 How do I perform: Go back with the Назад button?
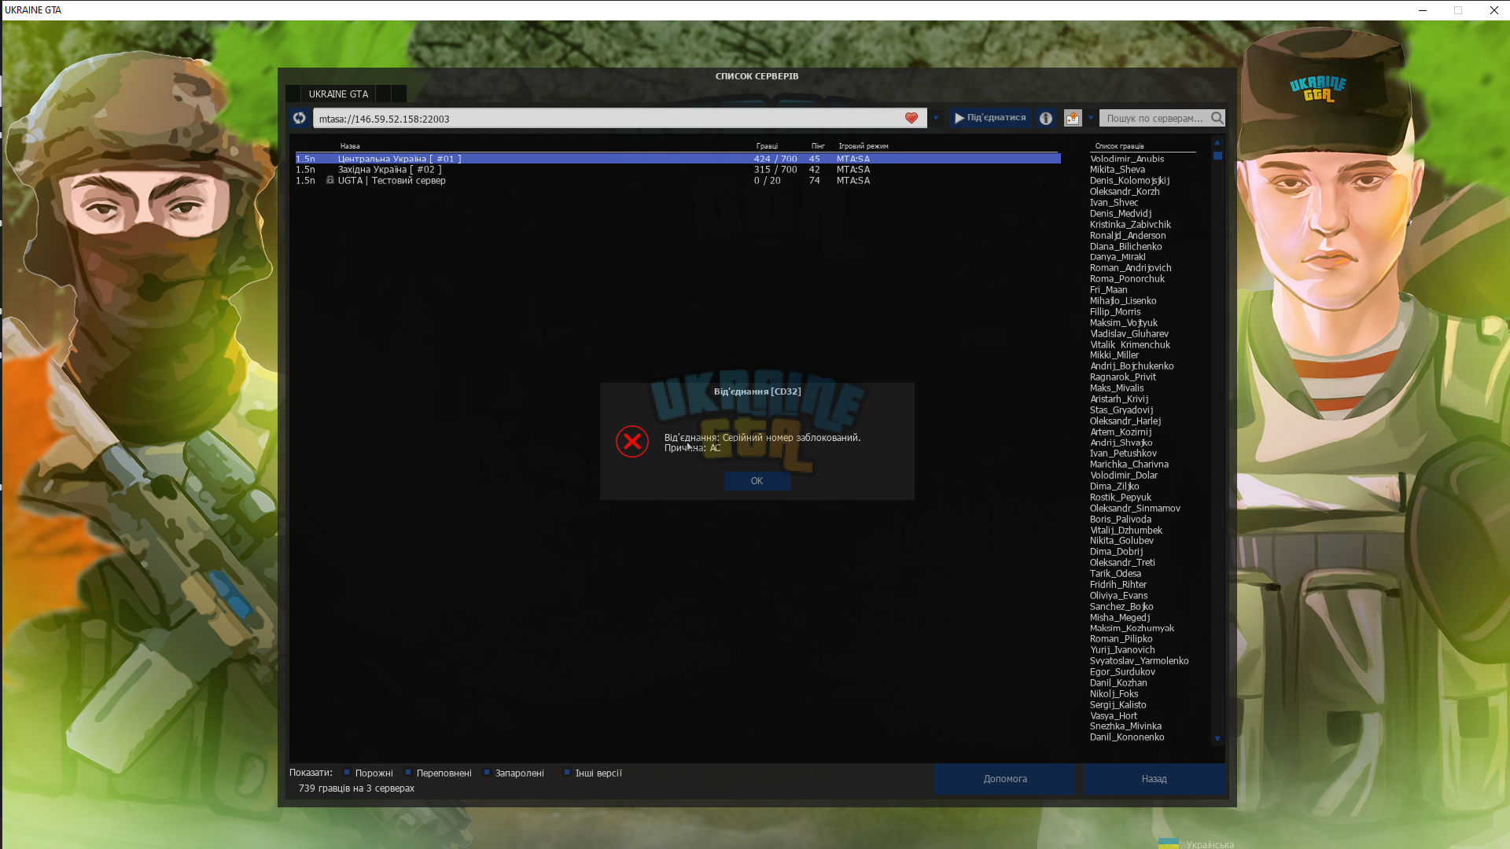[x=1154, y=779]
